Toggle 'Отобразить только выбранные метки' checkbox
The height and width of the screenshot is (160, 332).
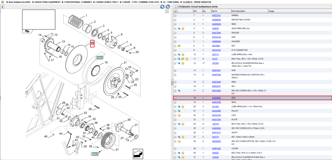[176, 7]
